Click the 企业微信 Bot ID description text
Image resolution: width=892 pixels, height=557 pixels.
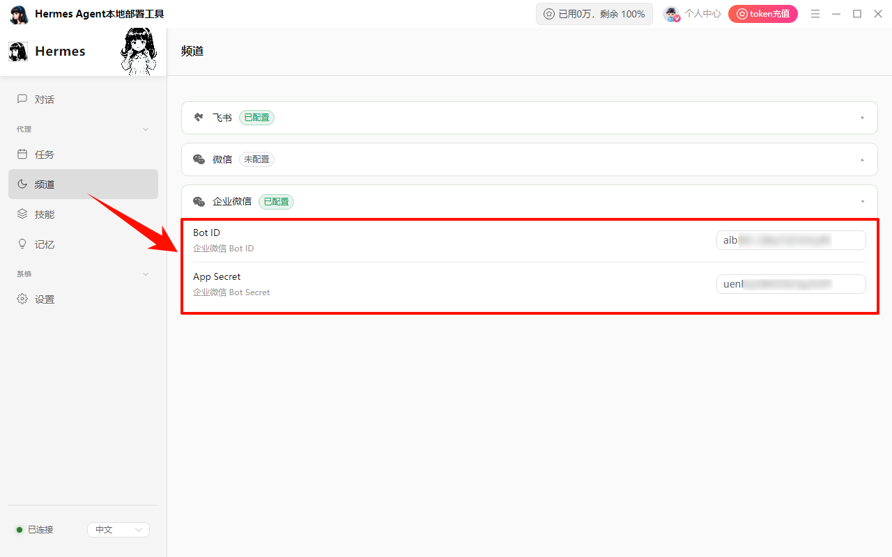click(x=224, y=249)
